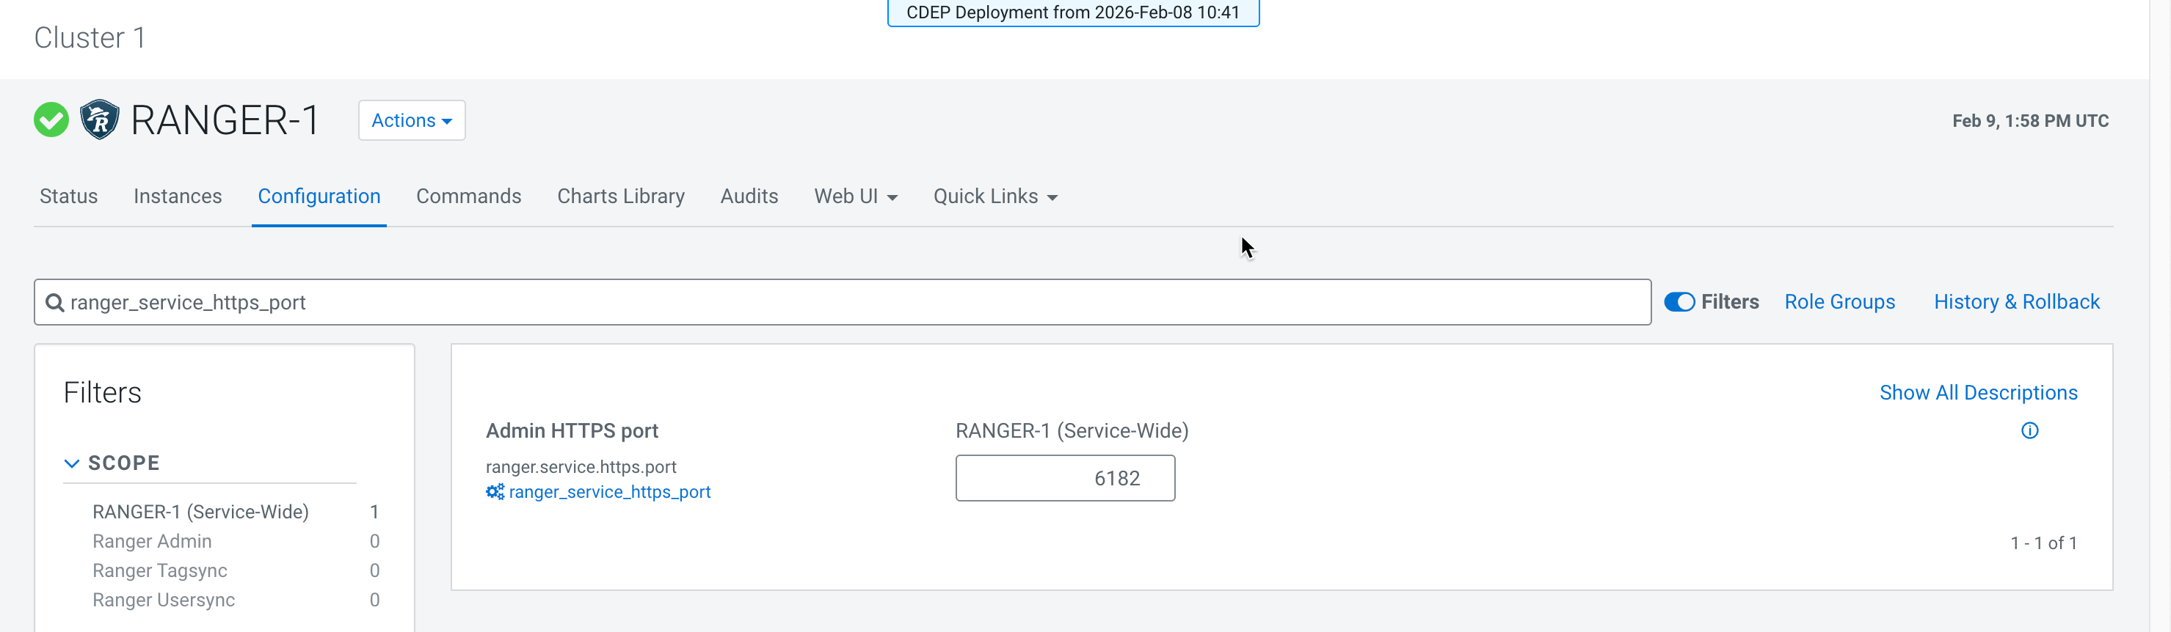Click the Ranger shield service icon
Viewport: 2171px width, 632px height.
coord(99,120)
